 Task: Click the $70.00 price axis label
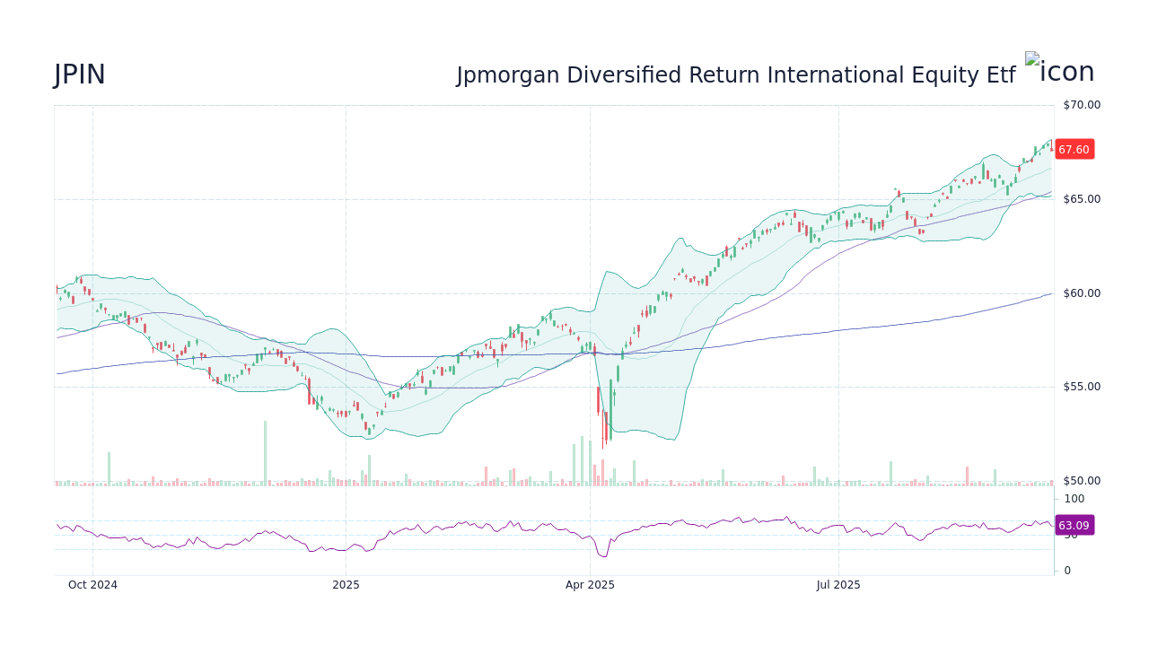coord(1082,105)
